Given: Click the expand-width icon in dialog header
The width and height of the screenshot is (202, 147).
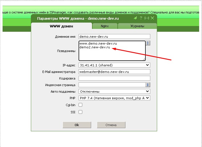Looking at the screenshot, I should pyautogui.click(x=147, y=18).
